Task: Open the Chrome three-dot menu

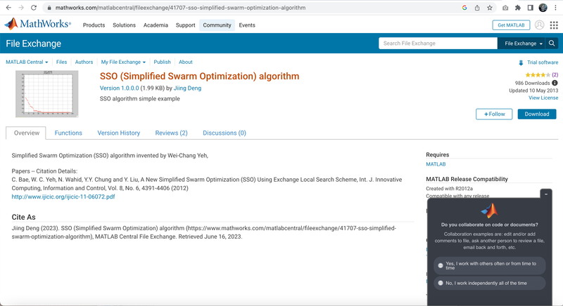Action: (x=555, y=8)
